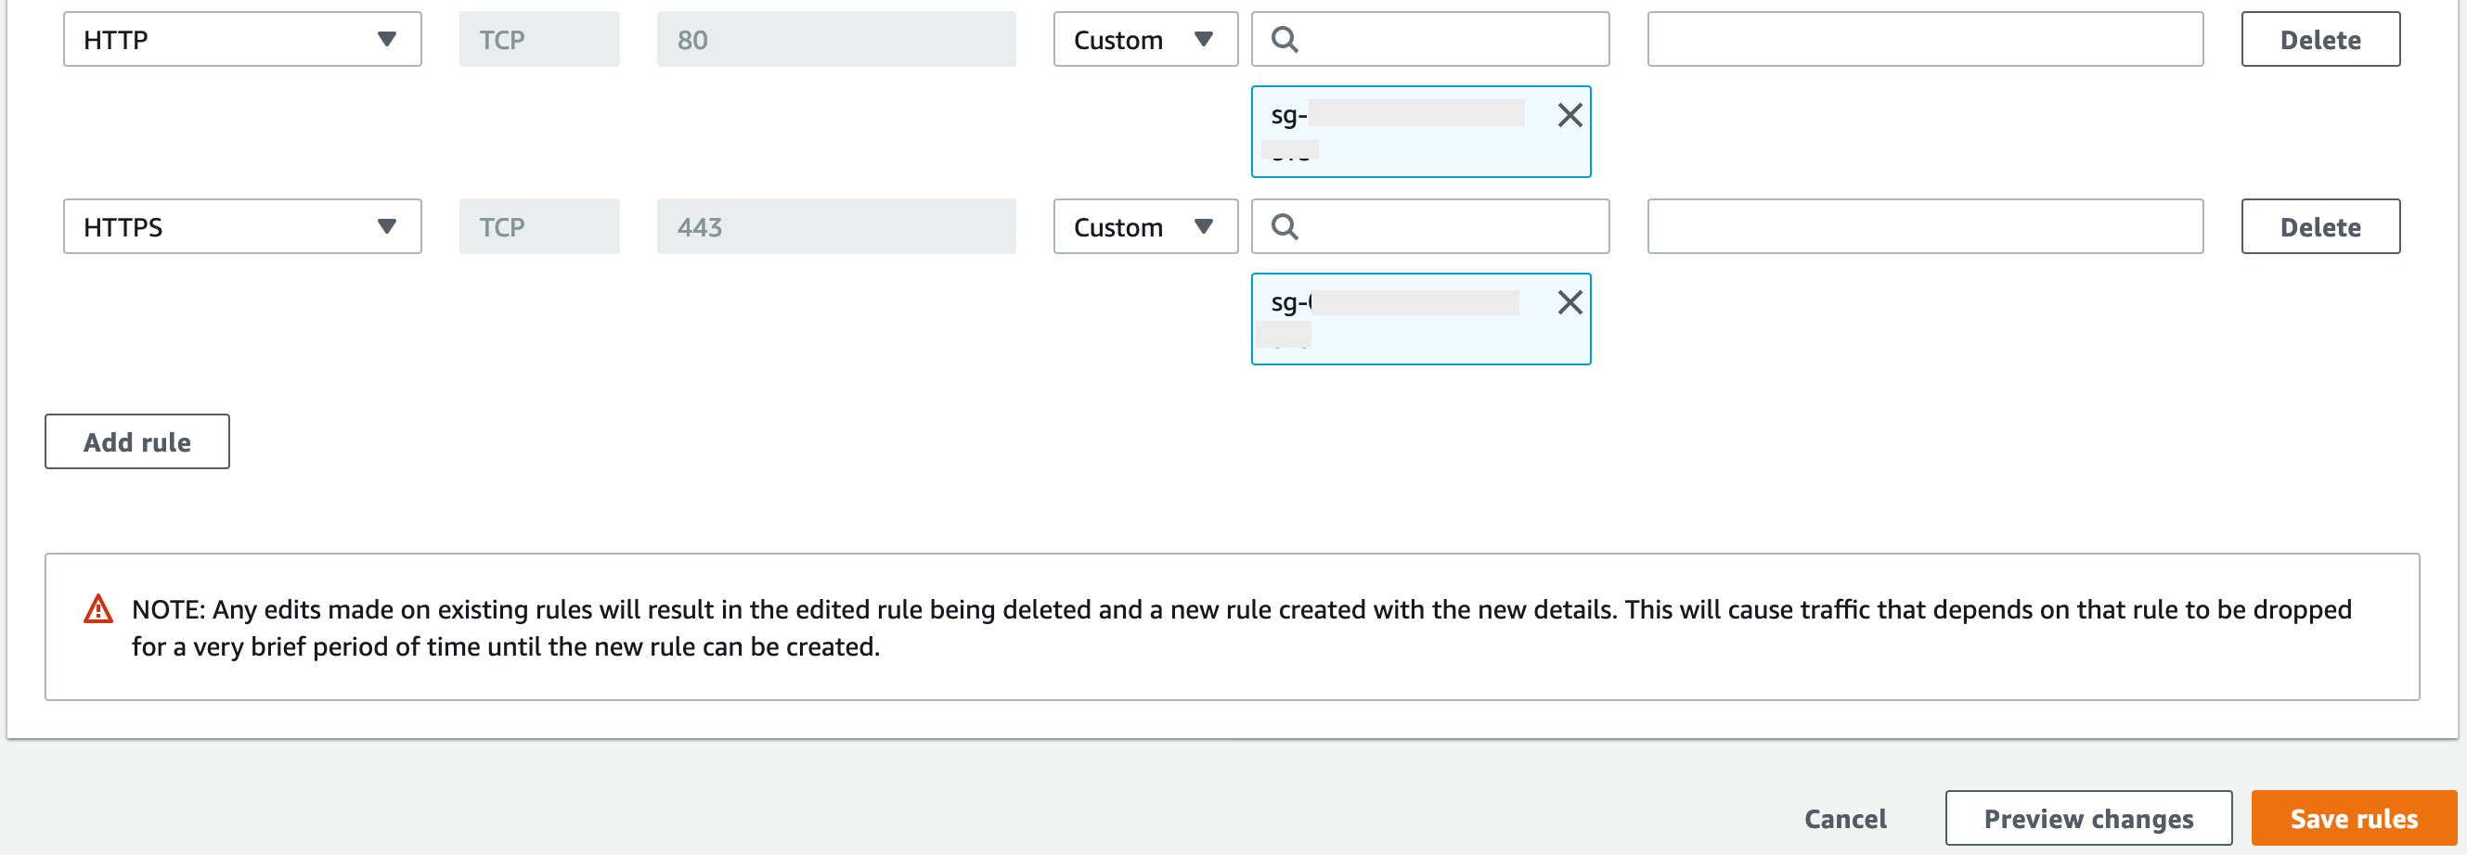Click Save rules
This screenshot has height=855, width=2467.
[2353, 819]
